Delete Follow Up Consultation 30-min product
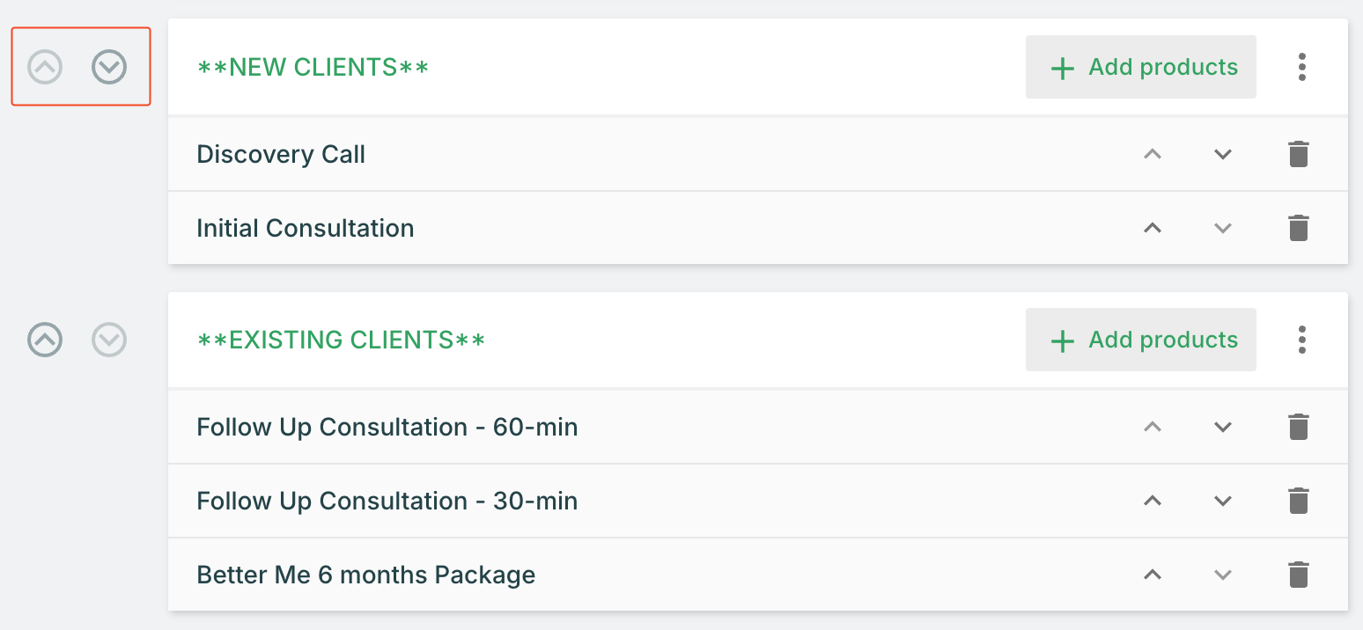Viewport: 1363px width, 630px height. tap(1298, 501)
